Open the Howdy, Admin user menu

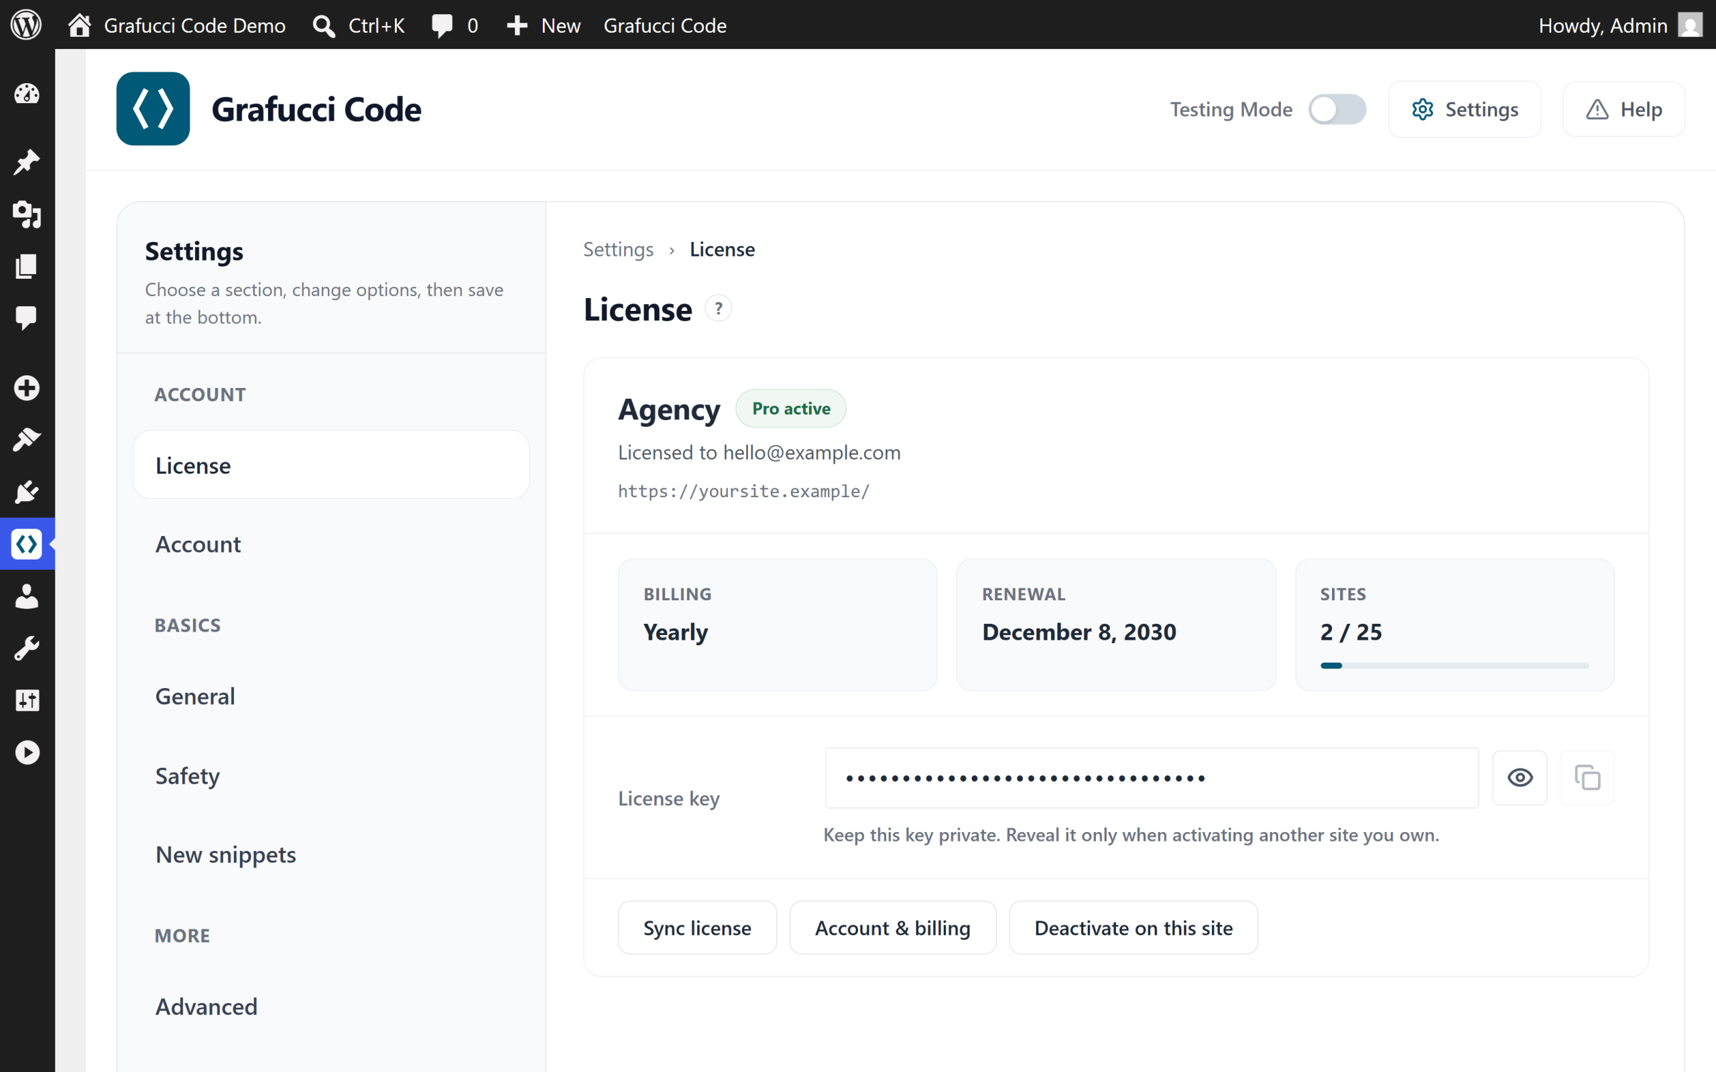click(1619, 25)
